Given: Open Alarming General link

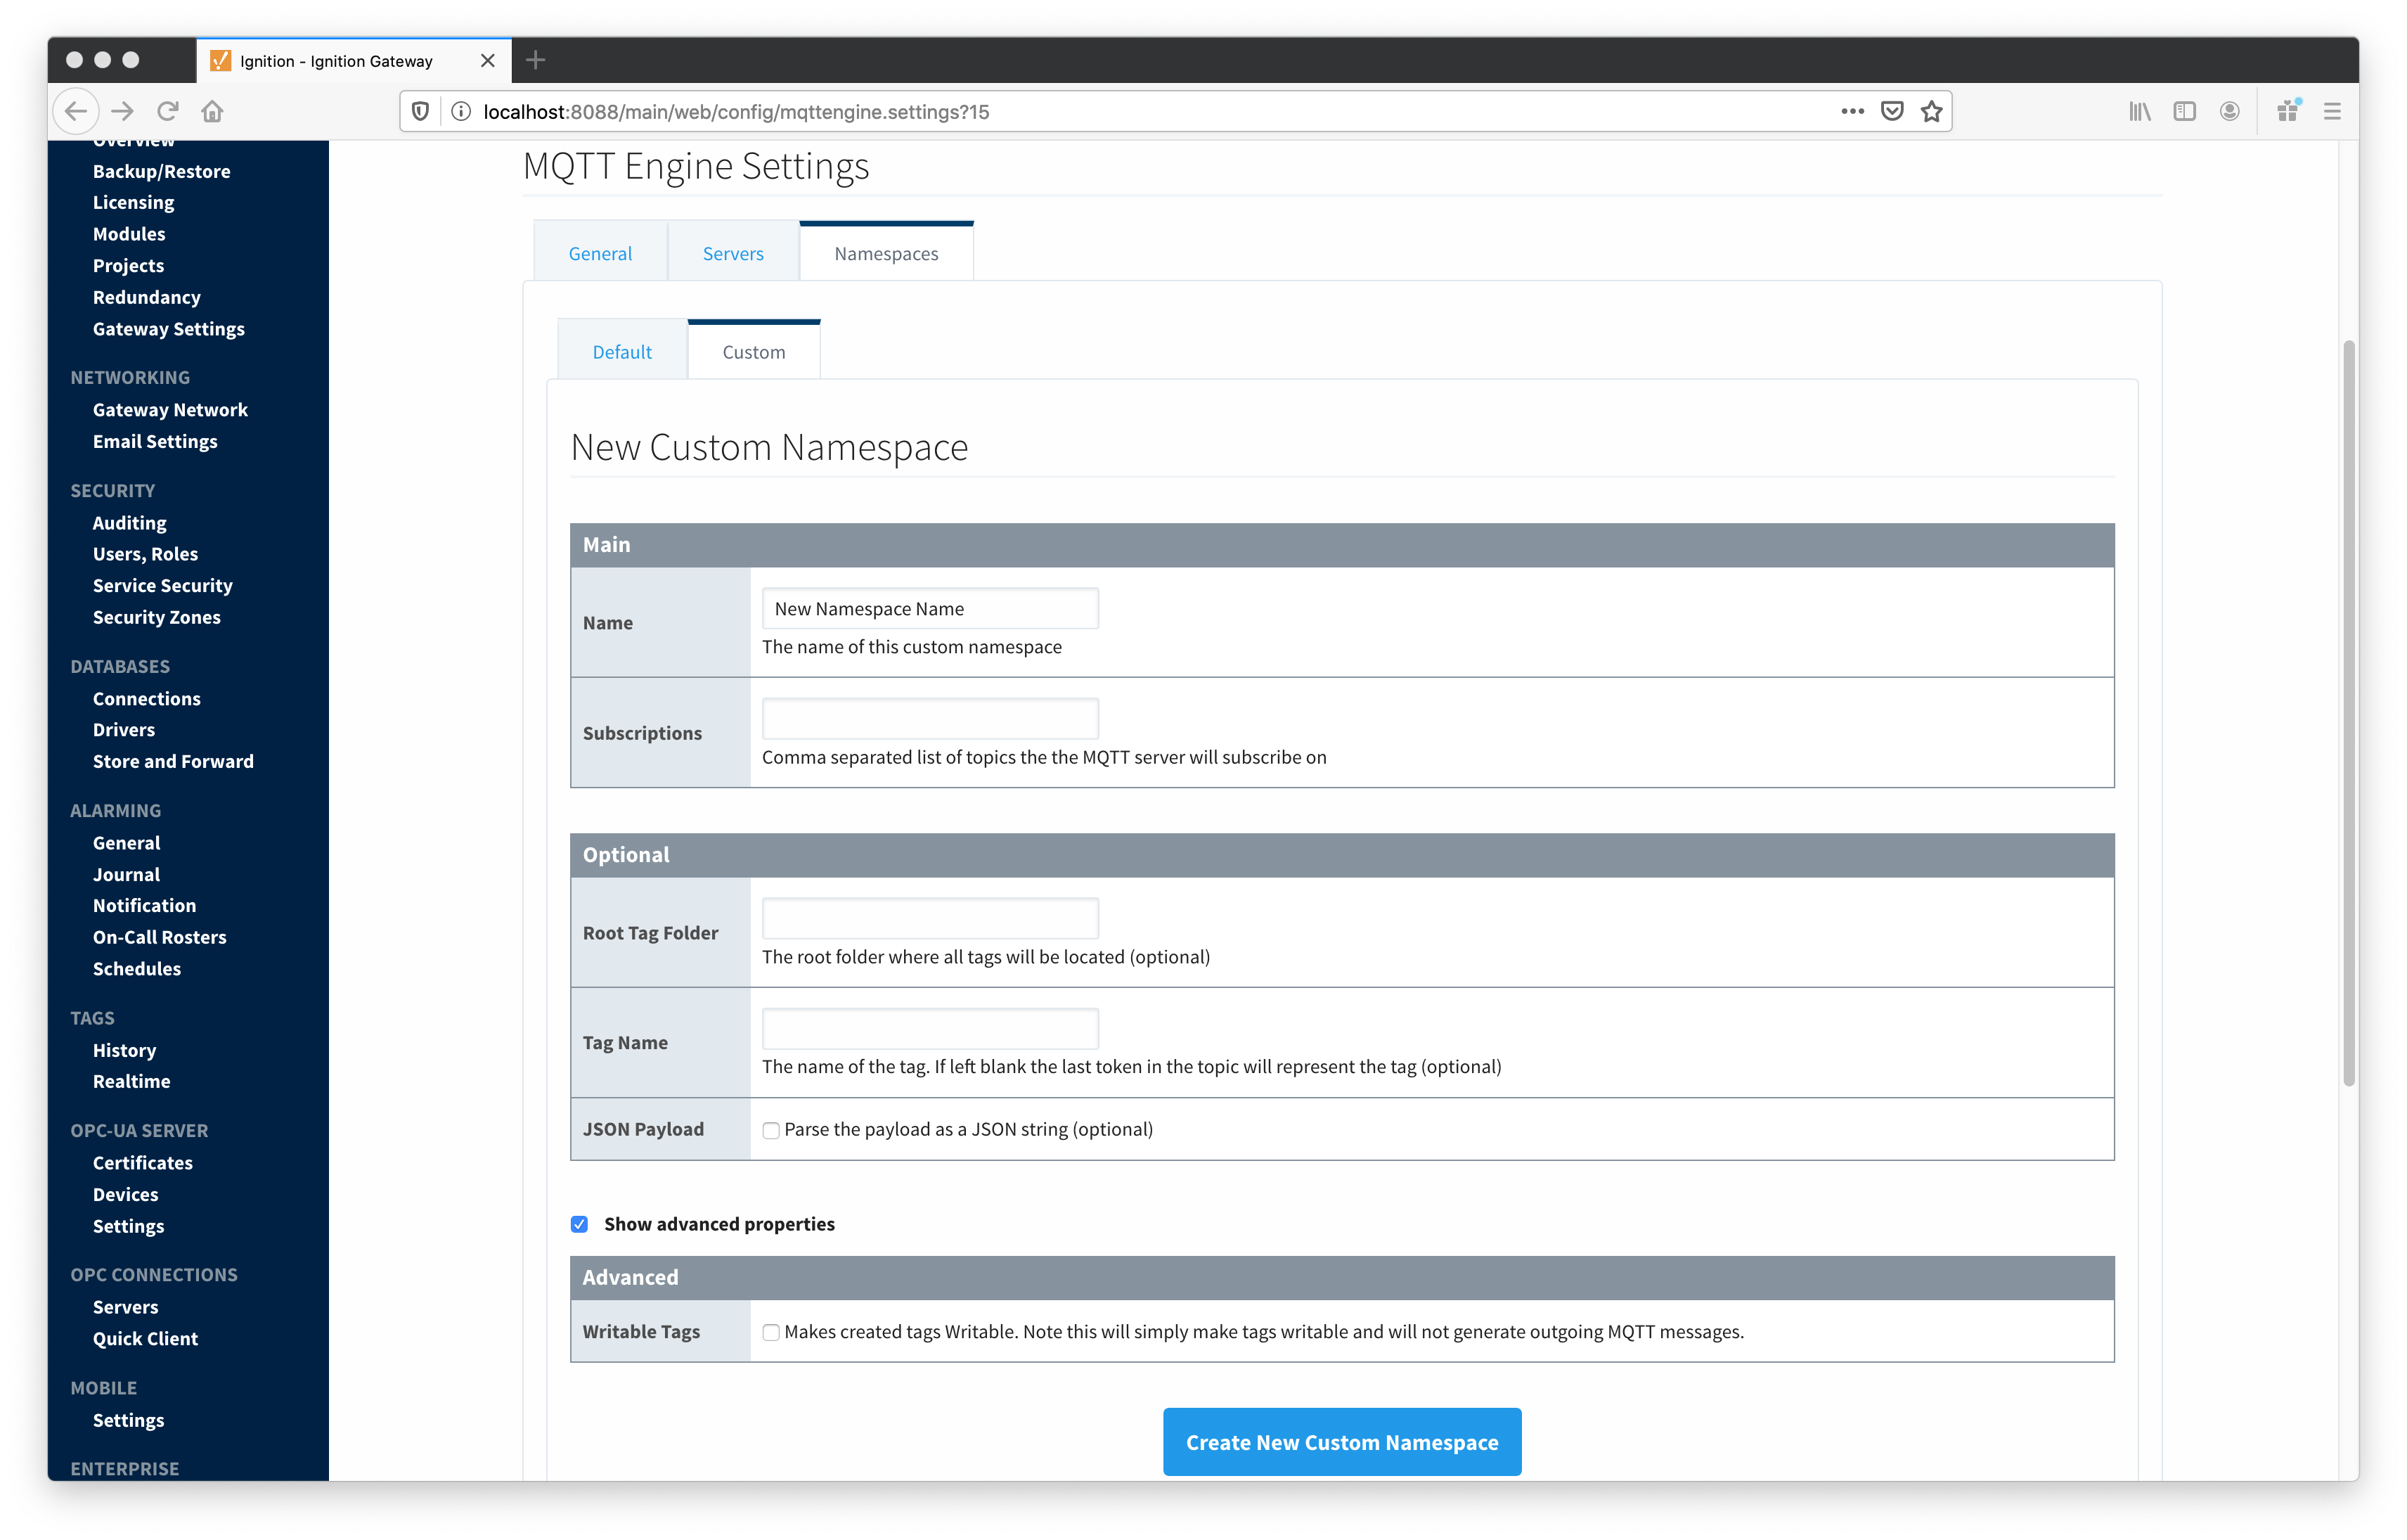Looking at the screenshot, I should pyautogui.click(x=126, y=843).
